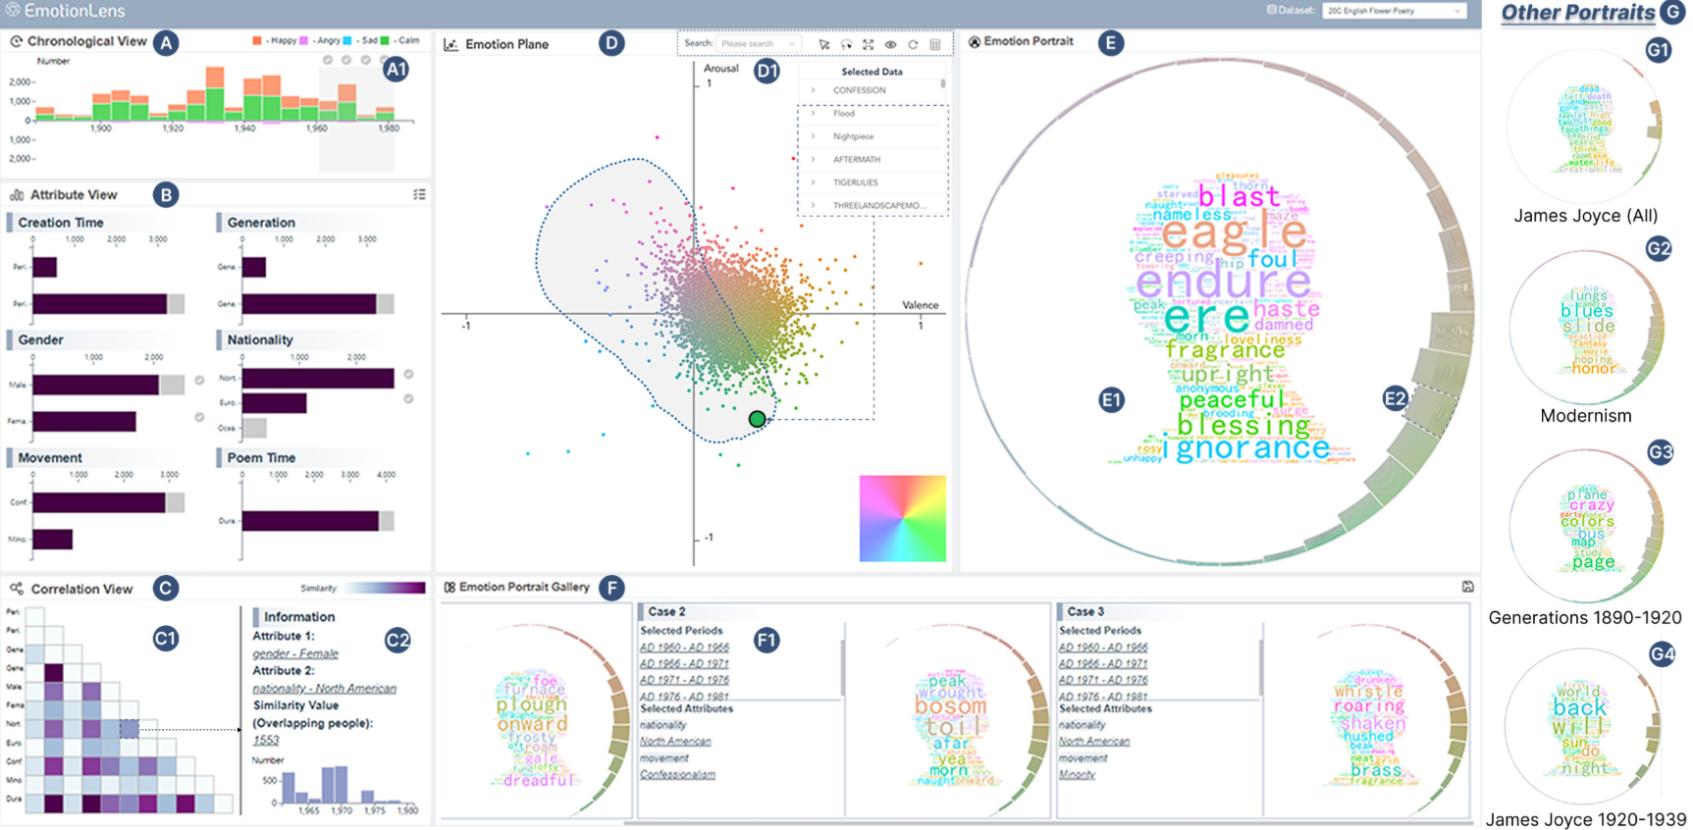
Task: Select the Nightpiece item in Selected Data
Action: (x=853, y=136)
